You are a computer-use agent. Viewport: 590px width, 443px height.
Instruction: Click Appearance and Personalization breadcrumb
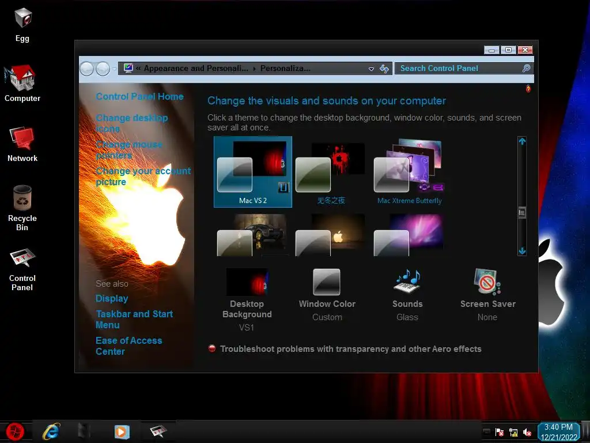point(196,68)
